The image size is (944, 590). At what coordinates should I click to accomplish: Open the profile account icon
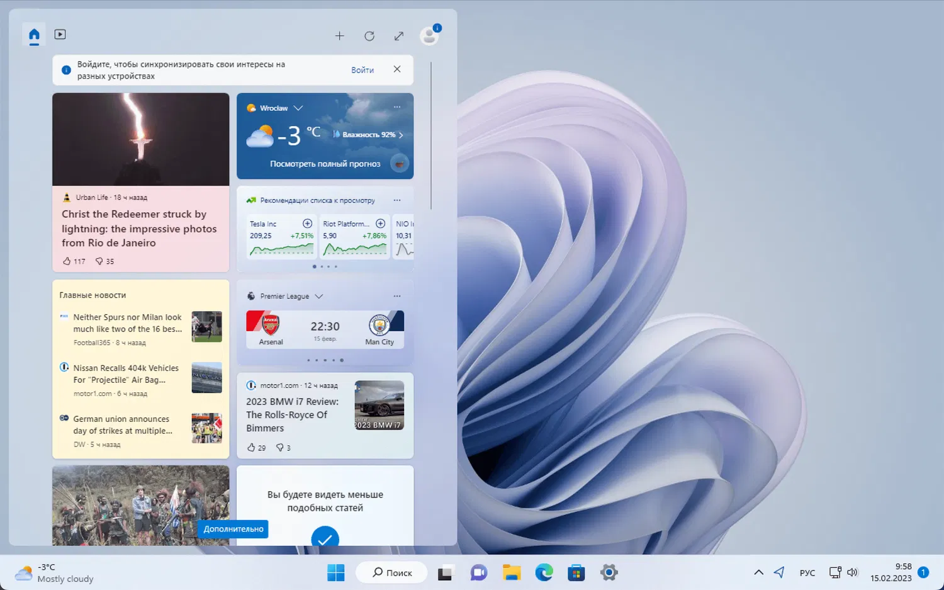click(429, 36)
